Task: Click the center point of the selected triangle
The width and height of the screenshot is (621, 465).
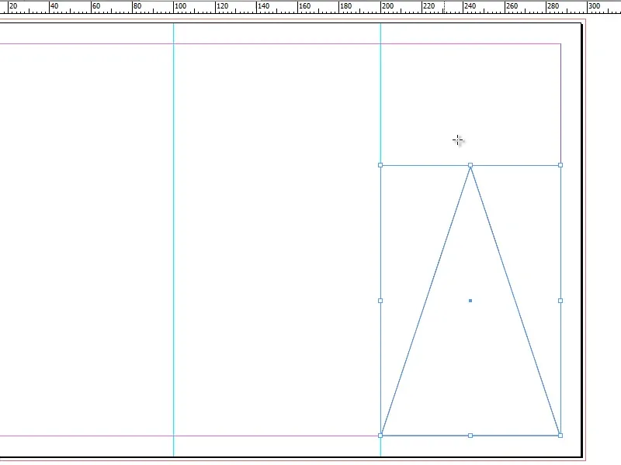Action: [x=470, y=301]
